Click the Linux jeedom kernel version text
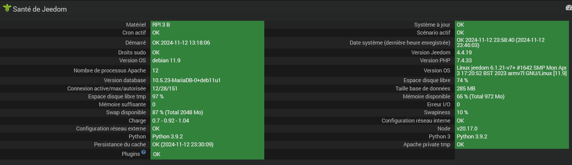This screenshot has height=165, width=572. coord(511,71)
